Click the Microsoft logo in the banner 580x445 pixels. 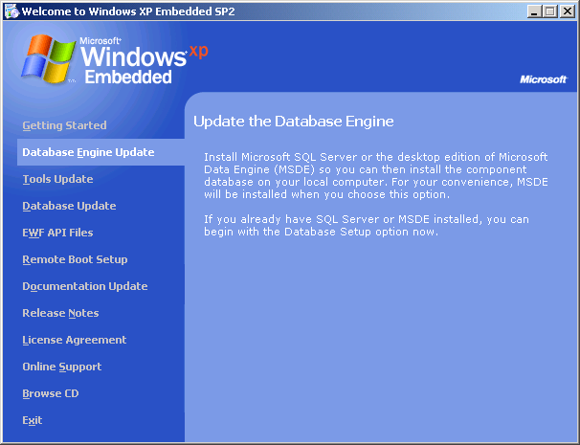pyautogui.click(x=544, y=79)
